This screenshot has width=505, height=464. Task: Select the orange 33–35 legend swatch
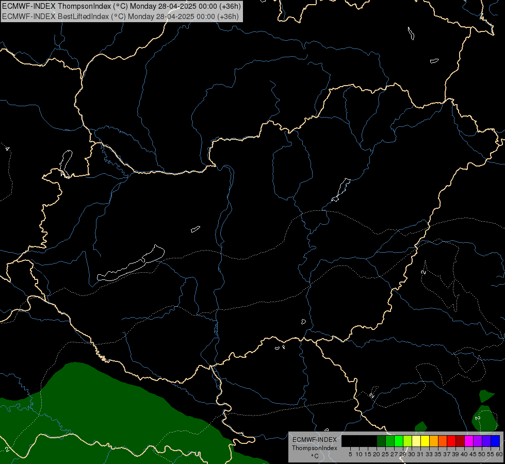pyautogui.click(x=434, y=441)
